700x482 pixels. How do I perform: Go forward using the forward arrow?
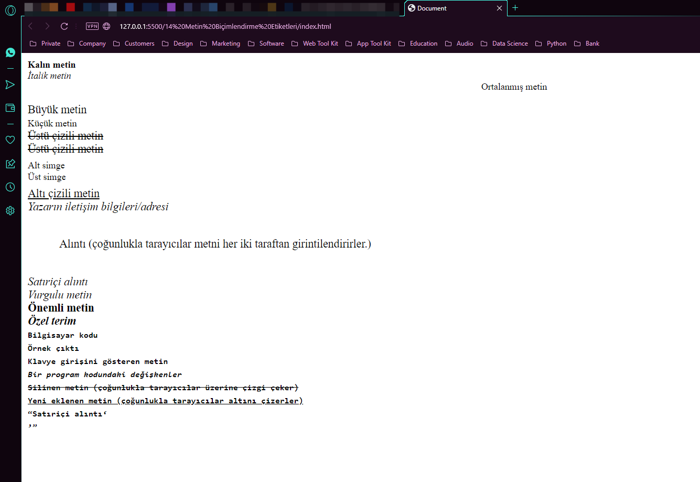point(47,26)
